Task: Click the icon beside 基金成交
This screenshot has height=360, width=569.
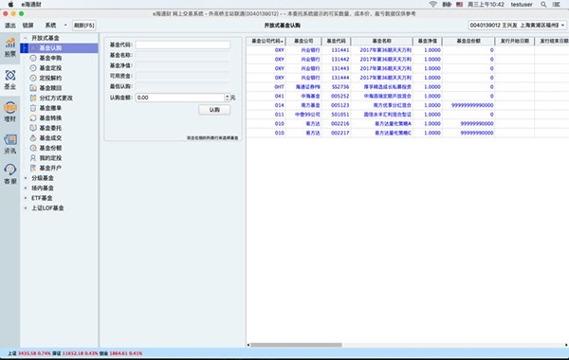Action: [33, 137]
